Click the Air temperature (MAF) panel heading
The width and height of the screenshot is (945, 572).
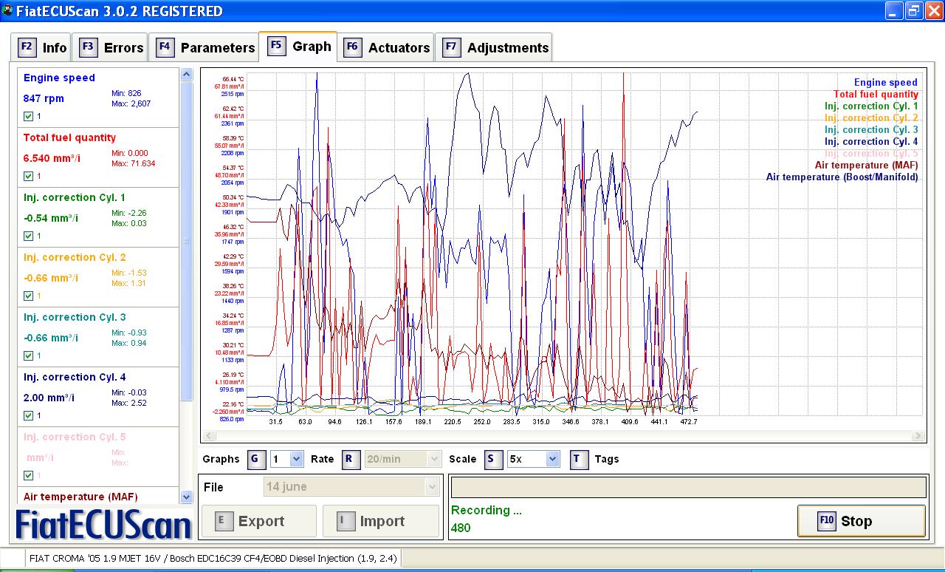tap(80, 497)
